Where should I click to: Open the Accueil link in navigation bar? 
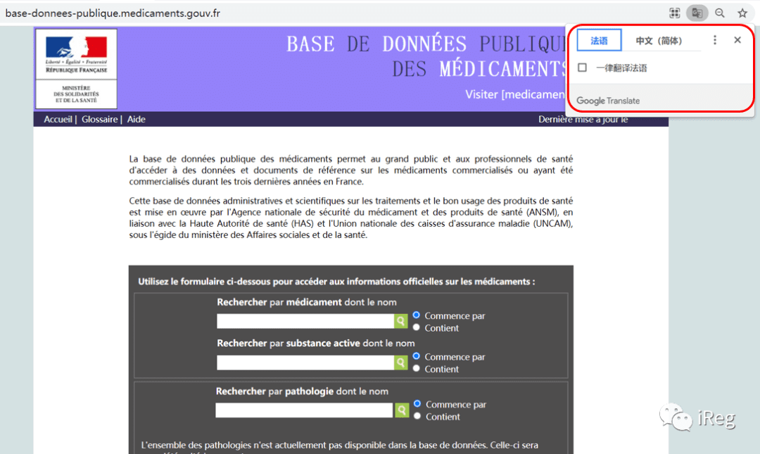point(58,120)
